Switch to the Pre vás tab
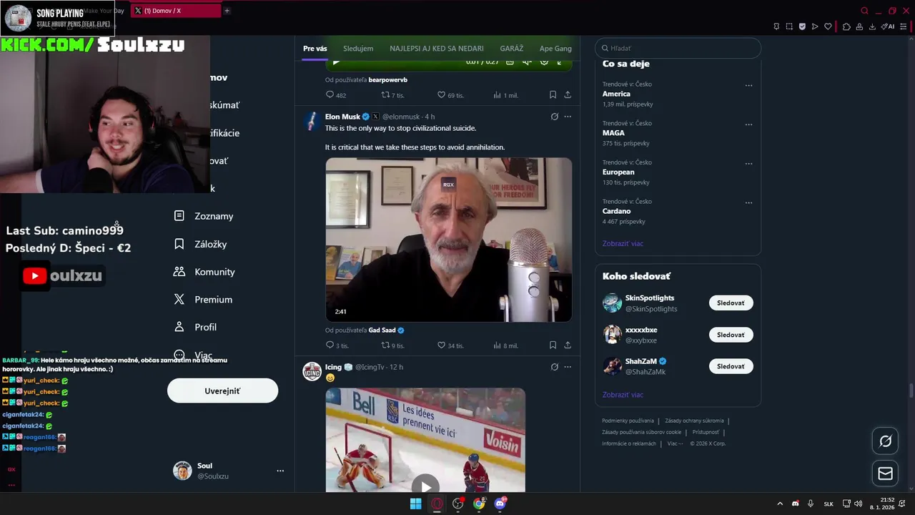This screenshot has height=515, width=915. [315, 49]
